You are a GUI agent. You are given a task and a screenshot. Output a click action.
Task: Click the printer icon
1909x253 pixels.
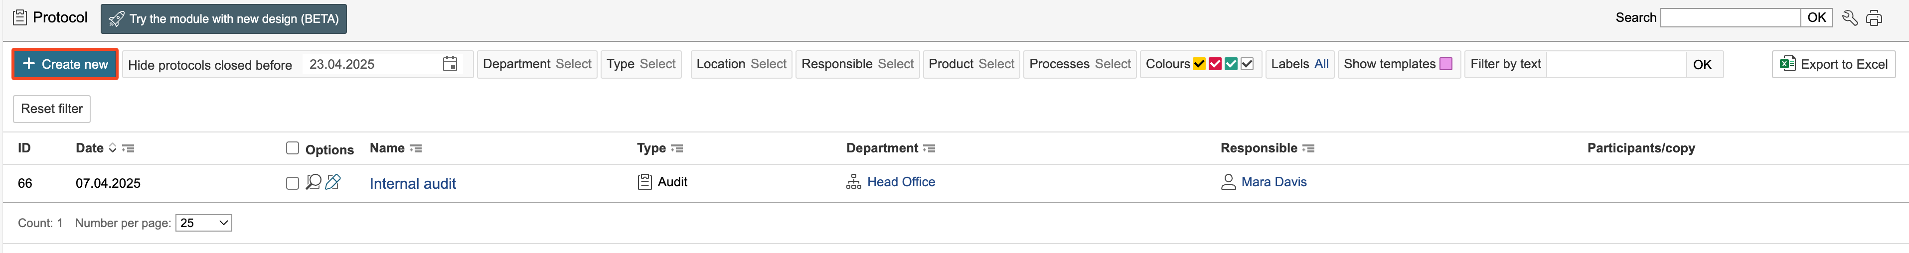(x=1874, y=18)
